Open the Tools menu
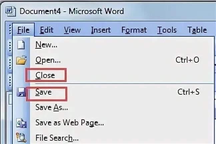 [167, 30]
